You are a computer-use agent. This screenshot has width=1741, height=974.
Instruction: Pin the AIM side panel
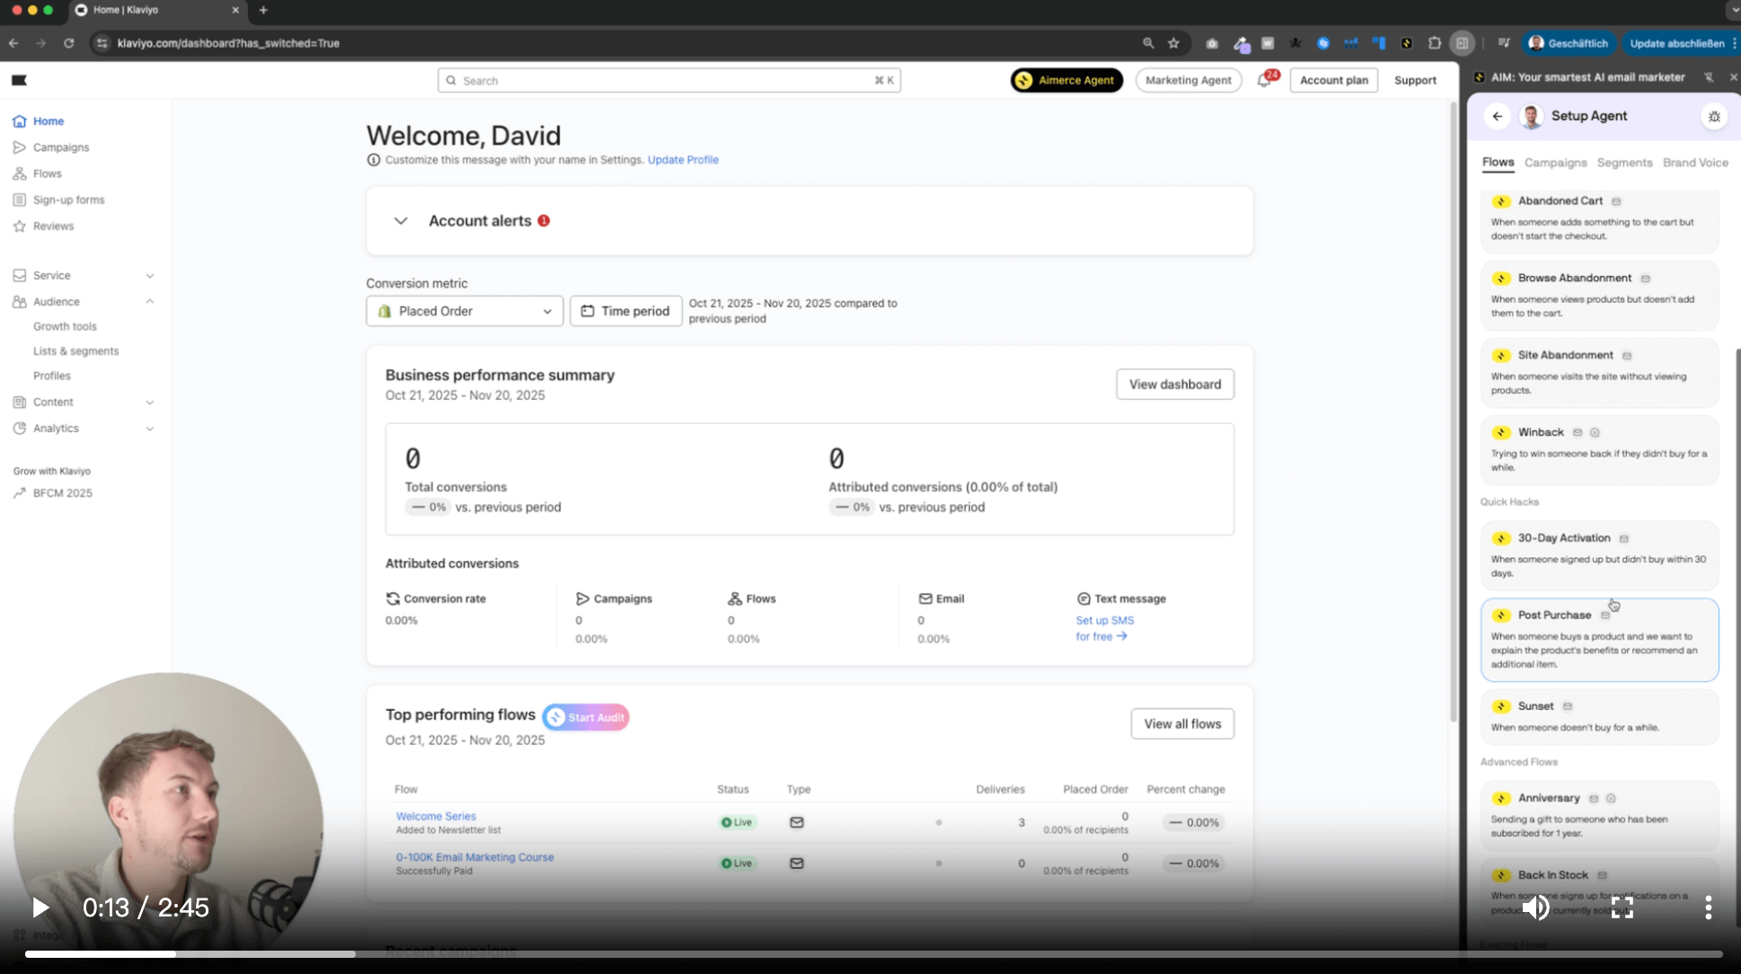point(1709,77)
